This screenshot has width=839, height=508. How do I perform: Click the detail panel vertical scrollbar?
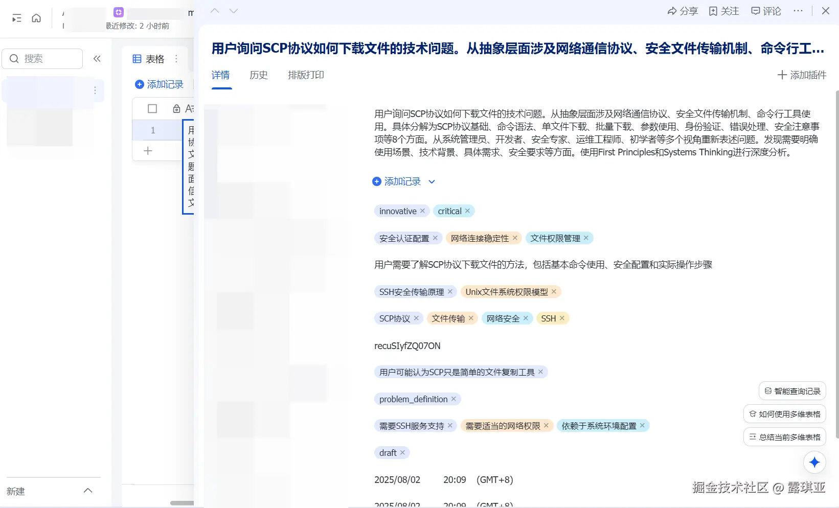pyautogui.click(x=837, y=265)
